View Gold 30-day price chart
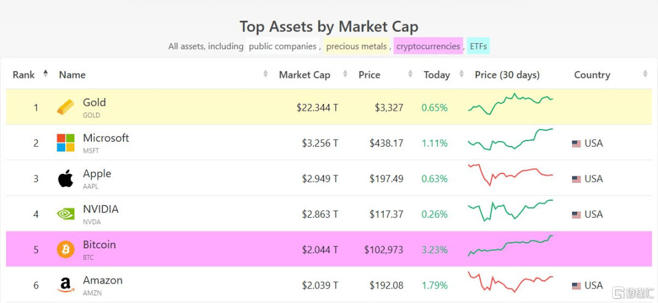658x303 pixels. [x=511, y=103]
